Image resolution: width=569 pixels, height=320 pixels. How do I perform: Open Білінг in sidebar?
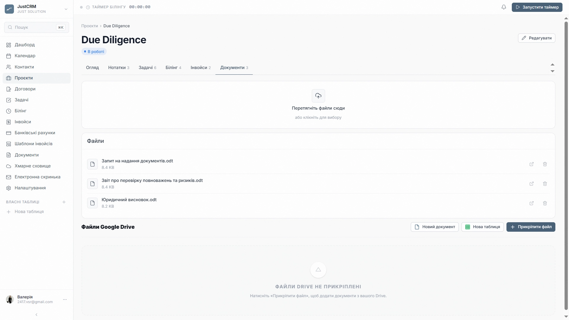coord(36,111)
